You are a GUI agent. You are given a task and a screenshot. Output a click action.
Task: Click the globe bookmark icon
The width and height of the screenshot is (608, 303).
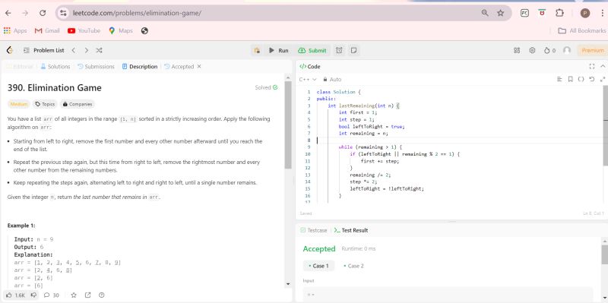pos(144,30)
